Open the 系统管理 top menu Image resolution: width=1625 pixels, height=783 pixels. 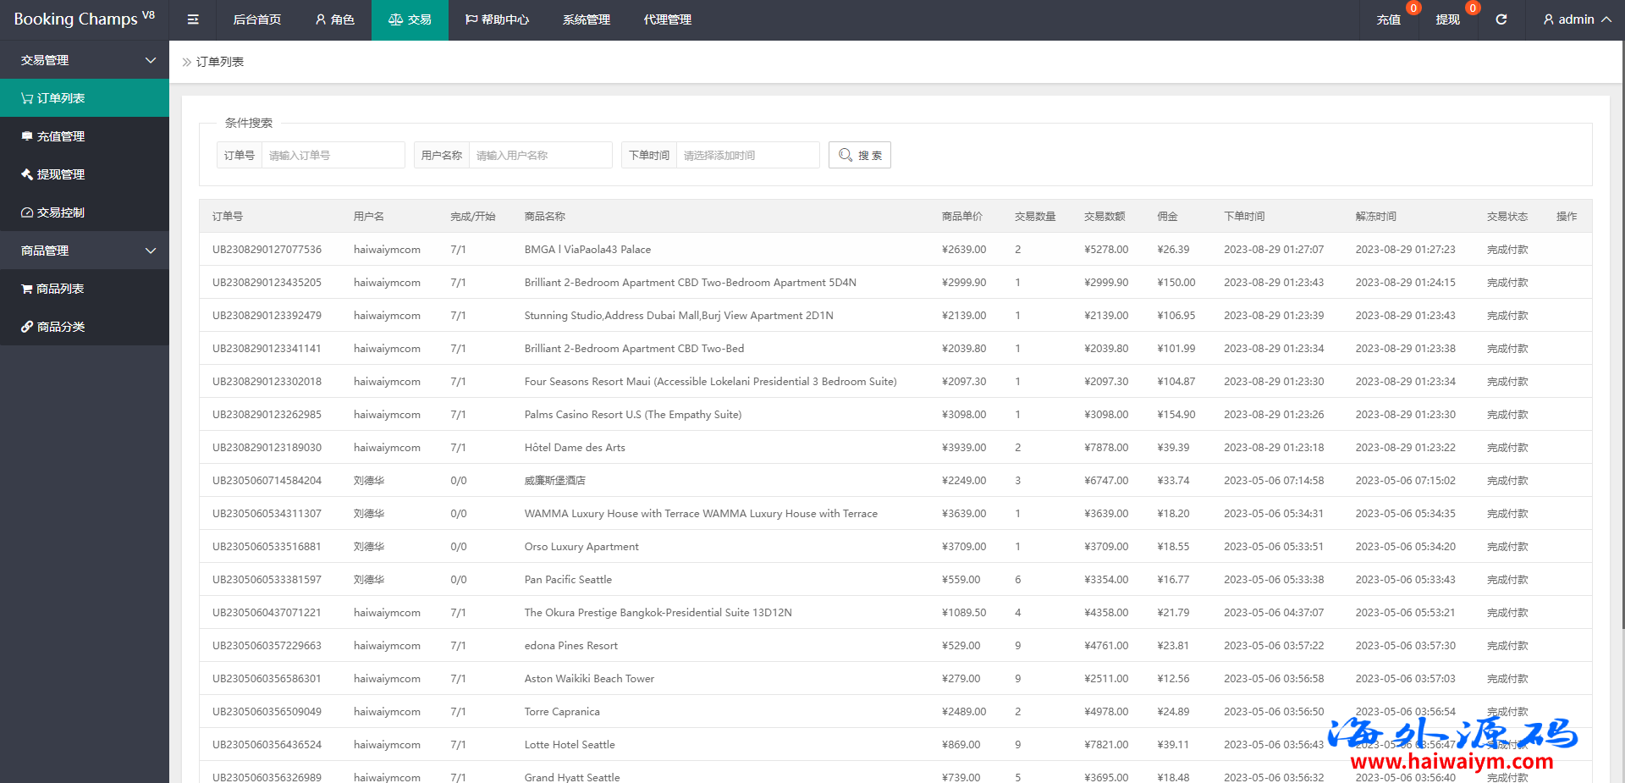[586, 19]
